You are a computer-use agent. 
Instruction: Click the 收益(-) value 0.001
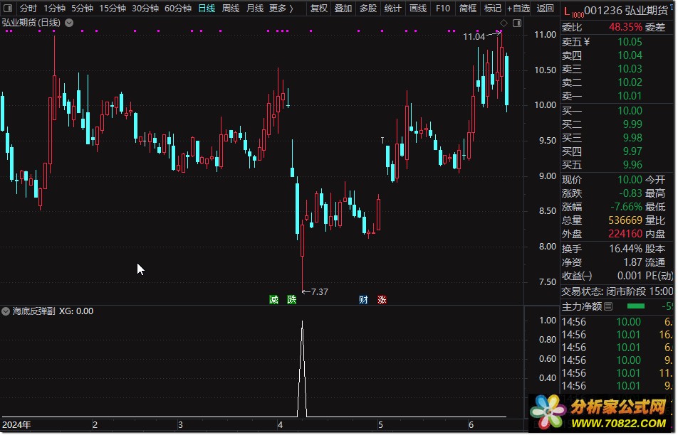point(630,275)
